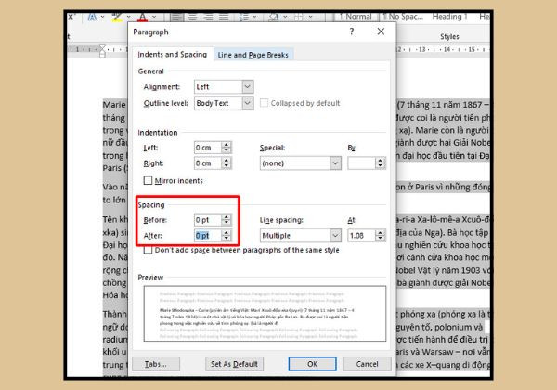Image resolution: width=557 pixels, height=390 pixels.
Task: Apply the No Spacing style
Action: point(403,17)
